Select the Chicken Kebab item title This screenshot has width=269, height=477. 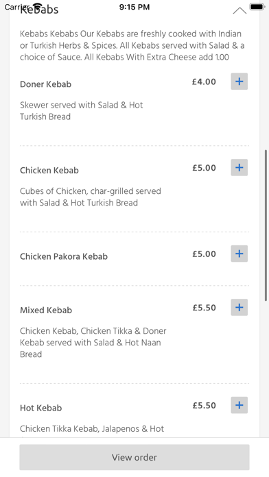tap(49, 171)
